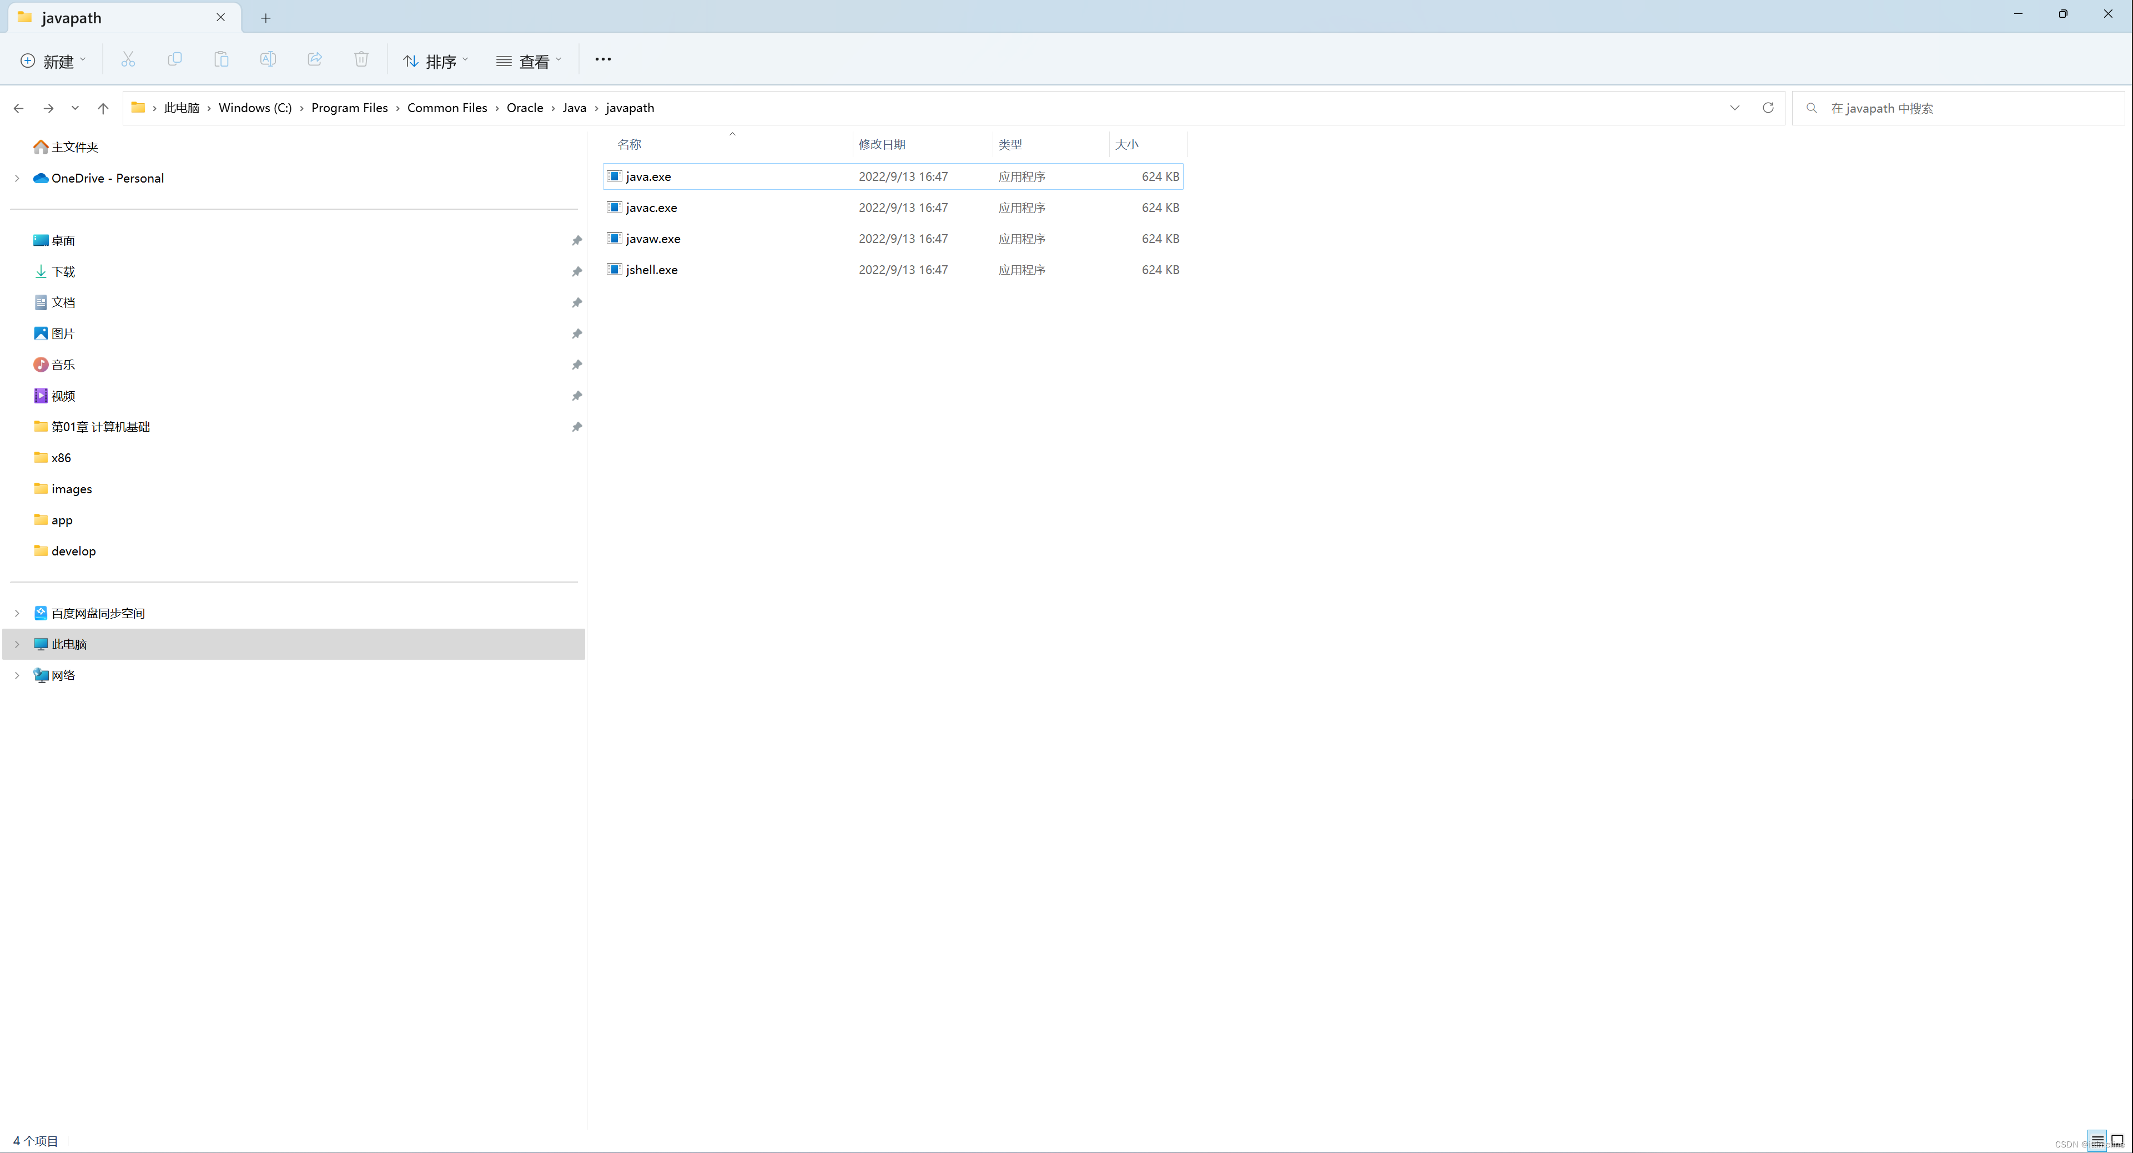2133x1153 pixels.
Task: Click pin icon beside 文档
Action: point(576,303)
